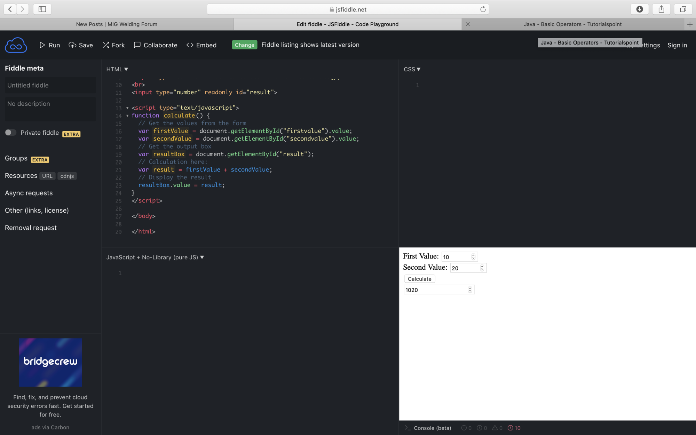Viewport: 696px width, 435px height.
Task: Show all tabs overview icon
Action: (683, 9)
